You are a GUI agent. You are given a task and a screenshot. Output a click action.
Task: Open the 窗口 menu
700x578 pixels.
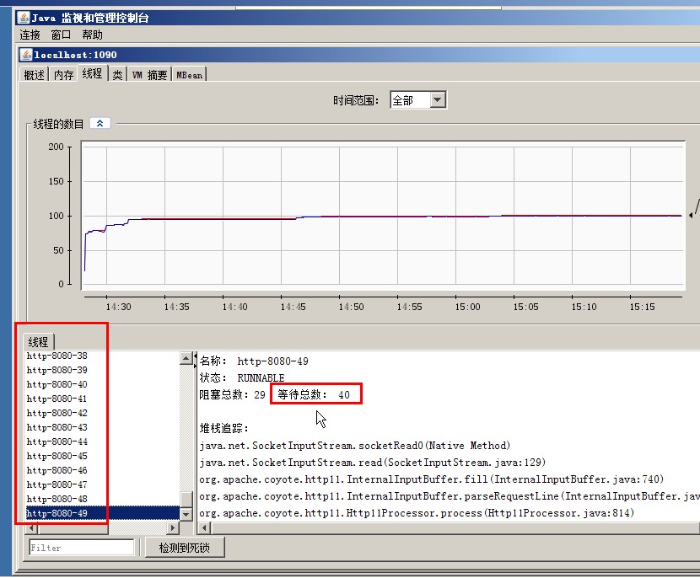(x=61, y=35)
